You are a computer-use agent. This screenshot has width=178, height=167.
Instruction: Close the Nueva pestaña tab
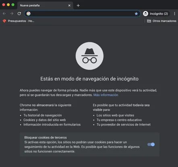[x=69, y=6]
